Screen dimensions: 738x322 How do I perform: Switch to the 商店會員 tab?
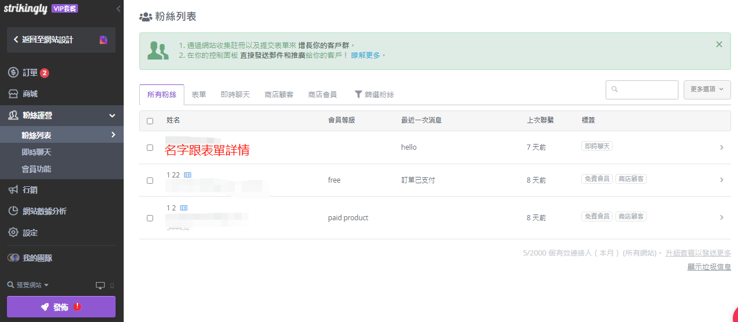pyautogui.click(x=322, y=94)
